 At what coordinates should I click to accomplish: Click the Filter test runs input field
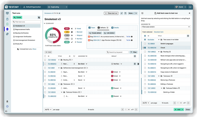[27, 22]
